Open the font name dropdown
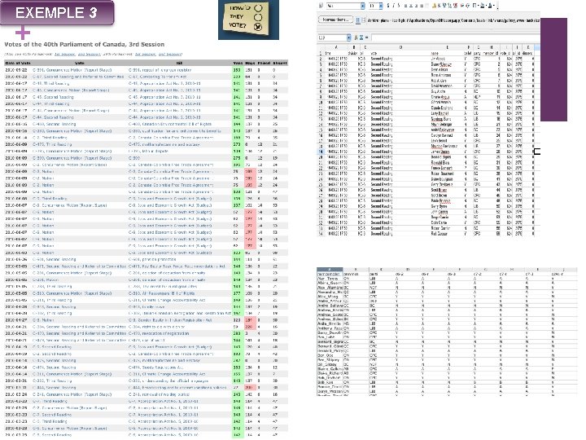Viewport: 586px width, 440px height. 362,6
